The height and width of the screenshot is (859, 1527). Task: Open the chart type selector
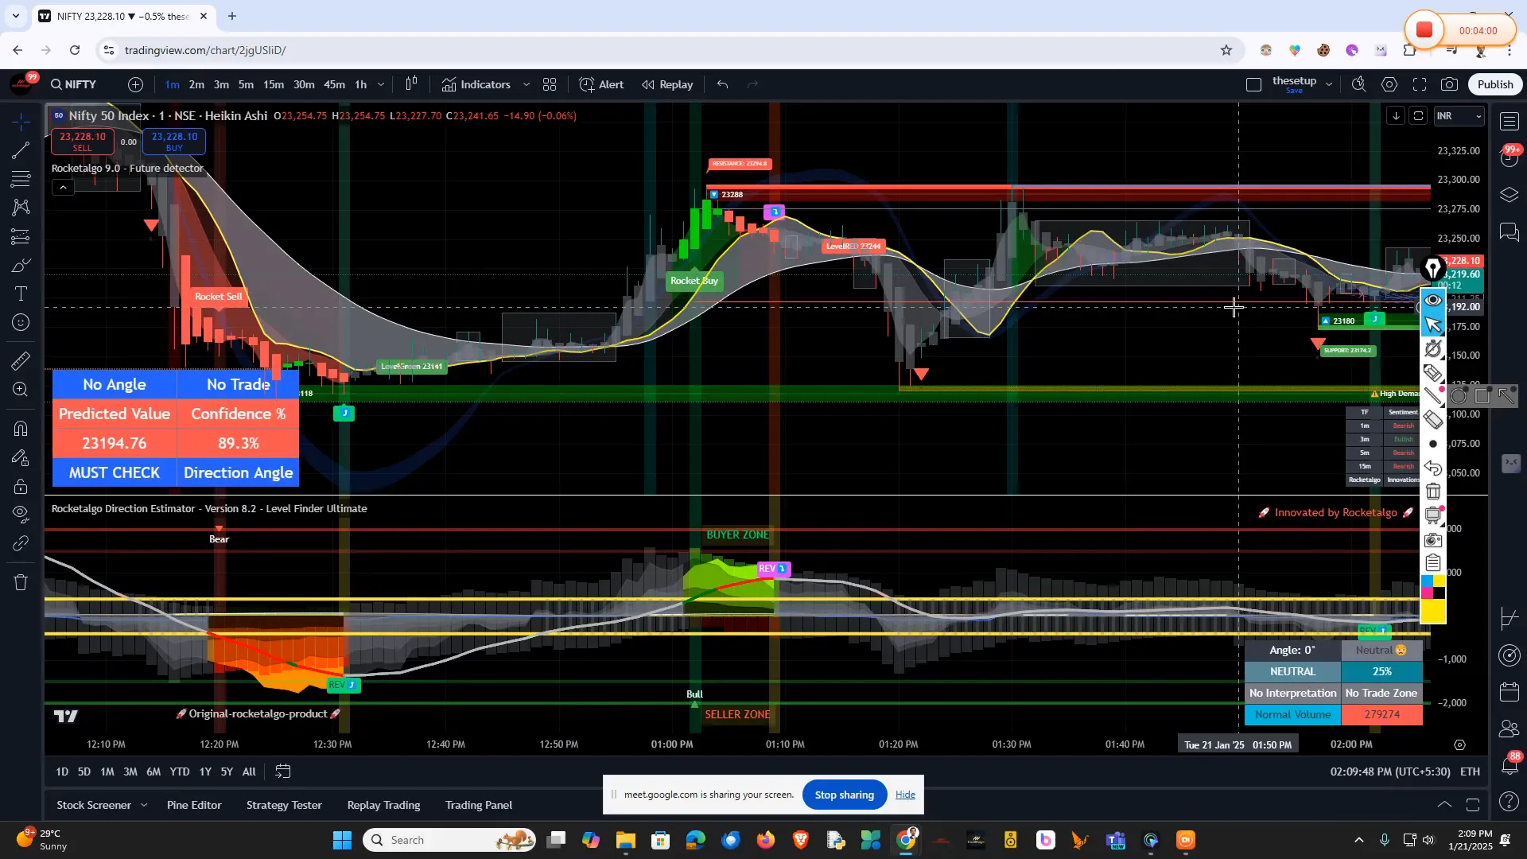411,84
